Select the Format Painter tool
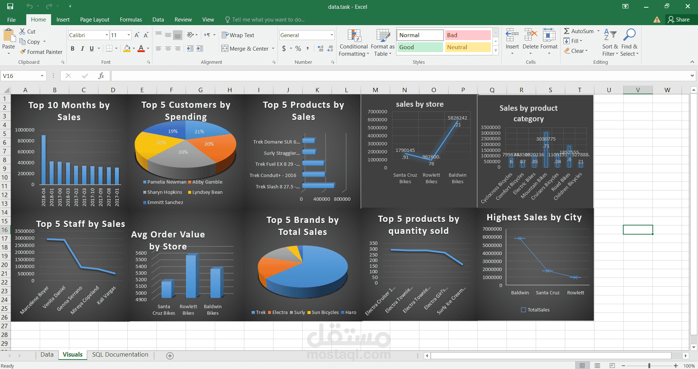Image resolution: width=698 pixels, height=369 pixels. 41,52
